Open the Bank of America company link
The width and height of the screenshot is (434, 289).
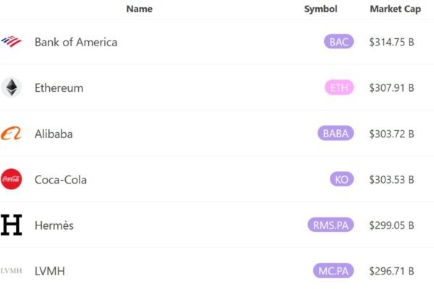pos(76,42)
